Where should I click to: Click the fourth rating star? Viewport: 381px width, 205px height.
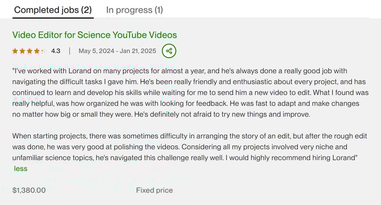click(x=36, y=51)
